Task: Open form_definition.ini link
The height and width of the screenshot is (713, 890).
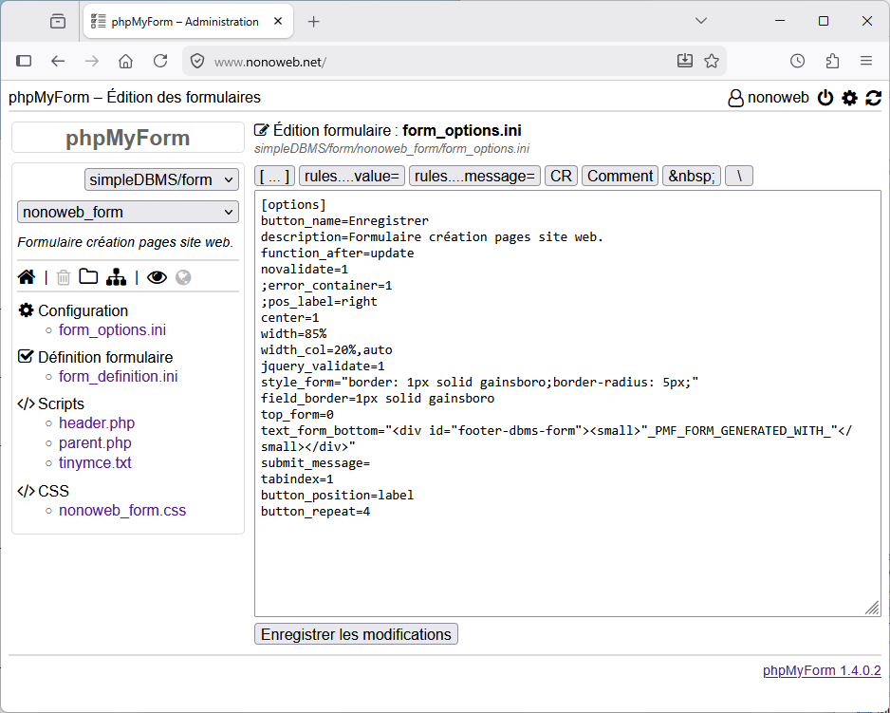Action: click(x=118, y=377)
